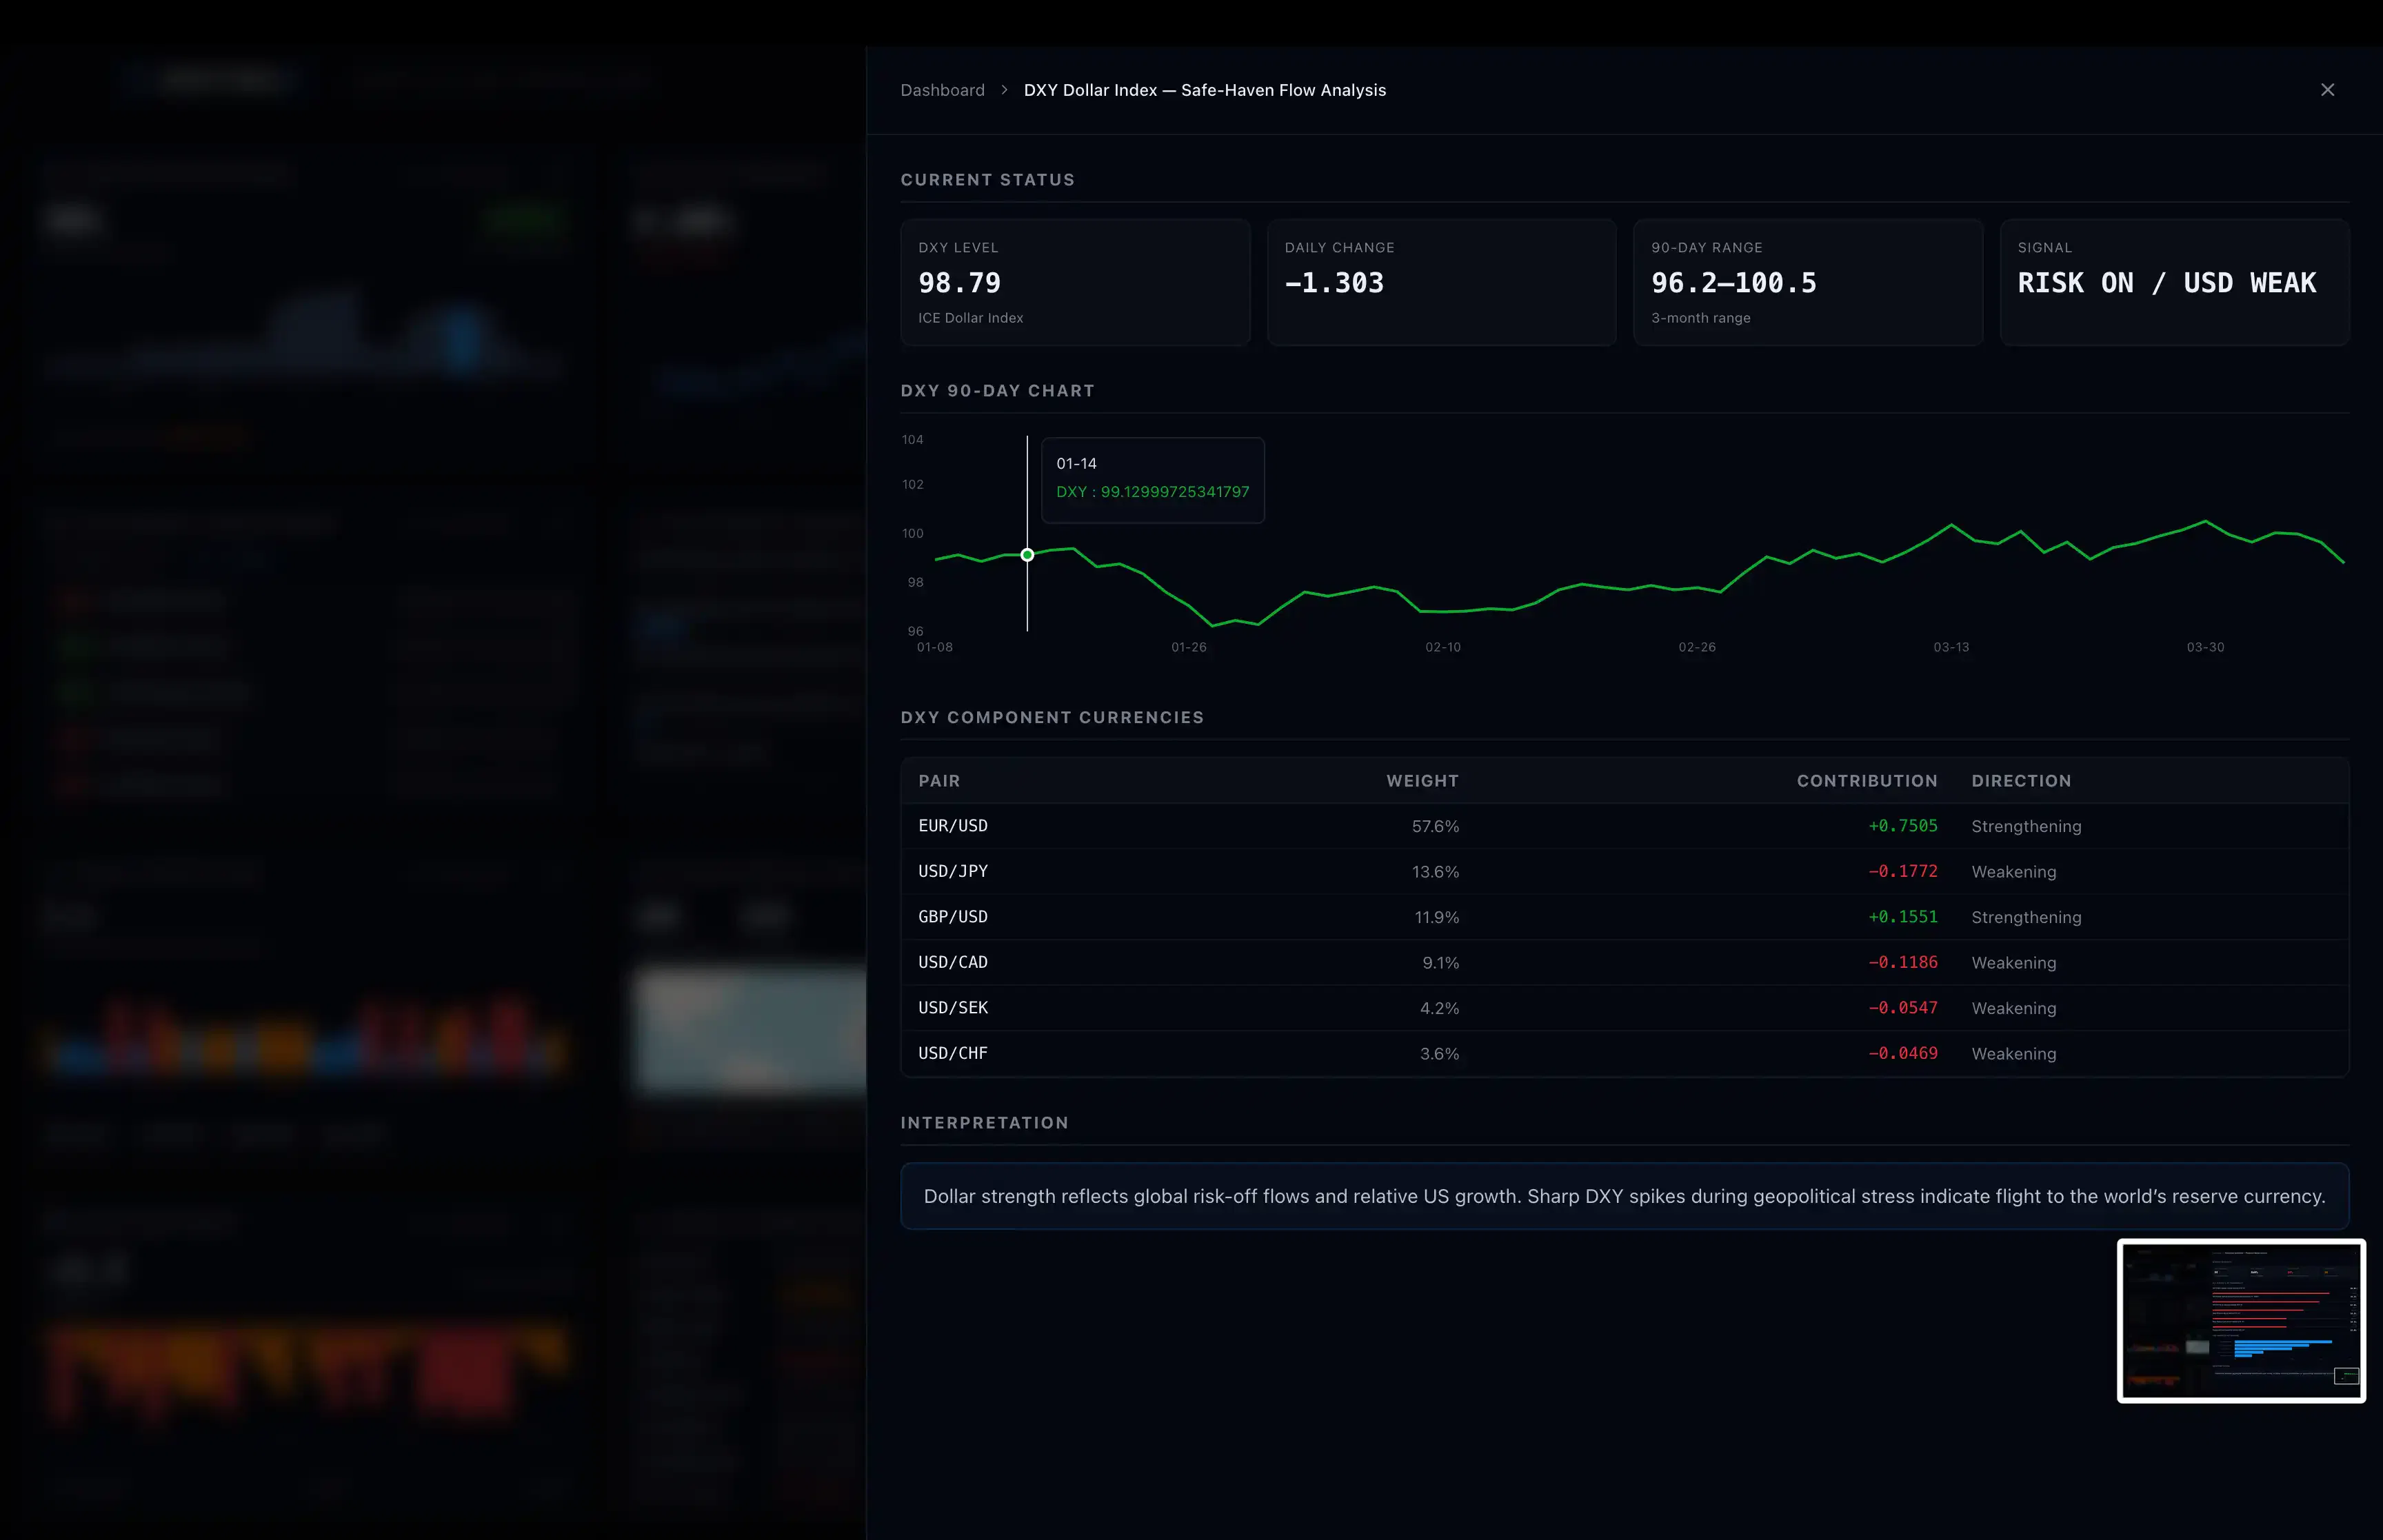Click Strengthening in the EUR/USD row
This screenshot has width=2383, height=1540.
2026,826
